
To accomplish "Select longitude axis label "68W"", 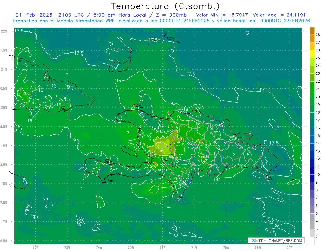I will [290, 247].
